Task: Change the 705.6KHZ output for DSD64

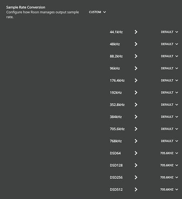Action: point(169,153)
